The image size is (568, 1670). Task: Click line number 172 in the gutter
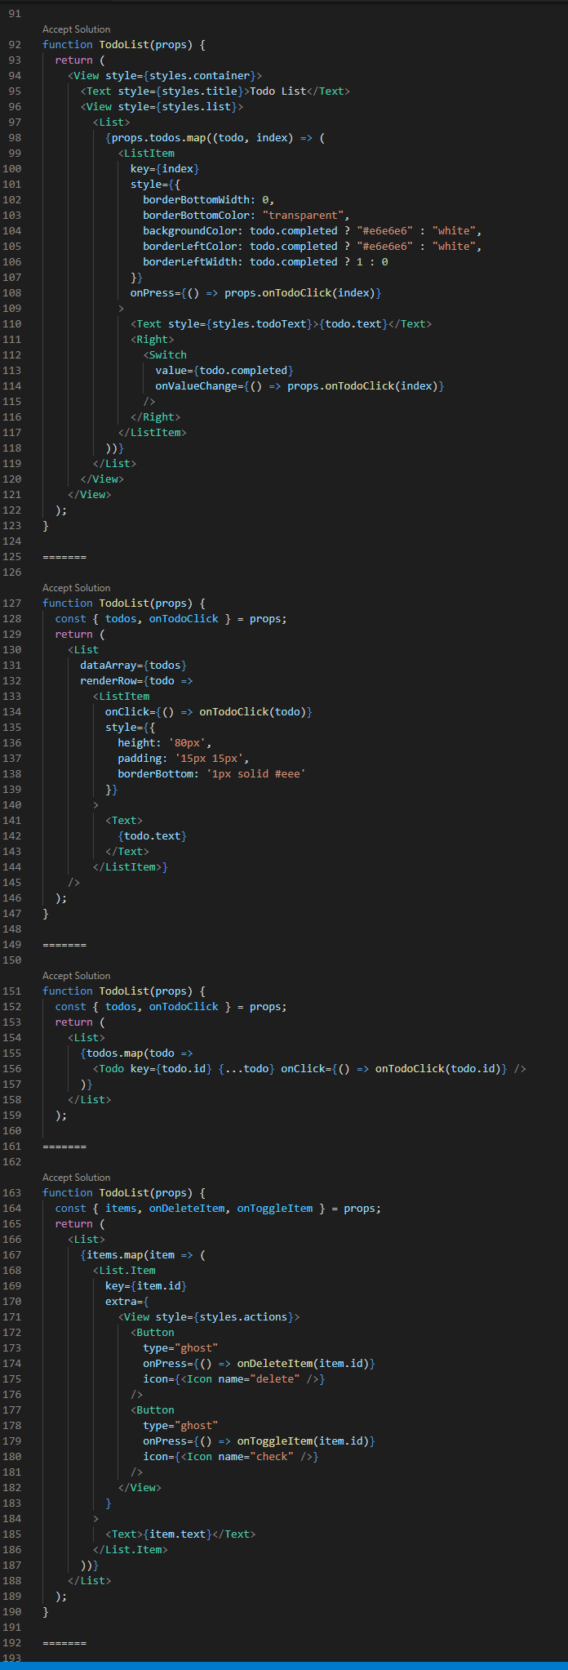(x=15, y=1333)
